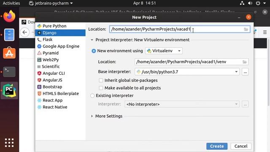The image size is (270, 152).
Task: Pick Bootstrap project type
Action: click(60, 87)
